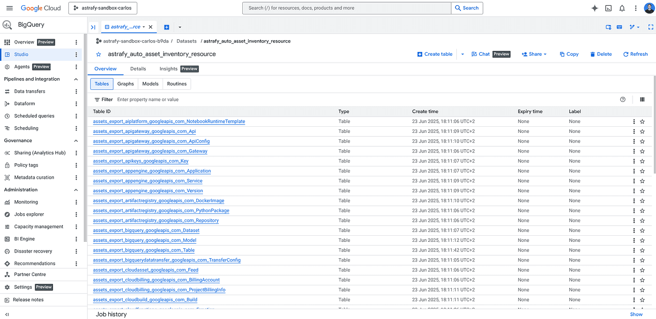Star the artifactregistry DockerImage table
Viewport: 656px width, 319px height.
[642, 201]
